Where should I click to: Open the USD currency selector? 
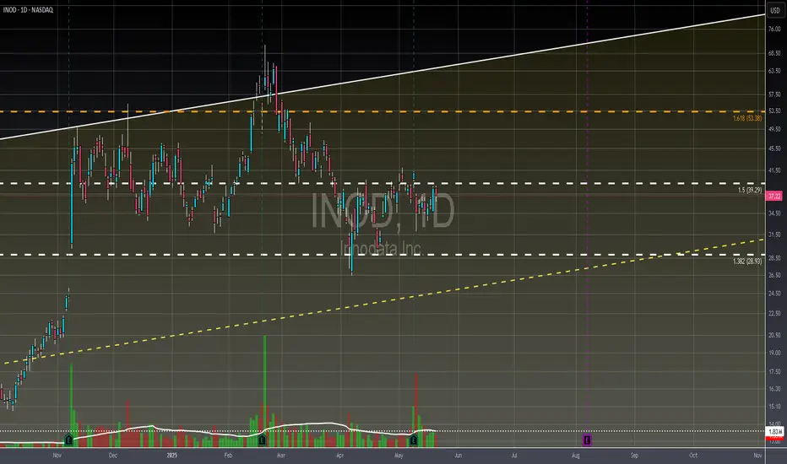(775, 10)
